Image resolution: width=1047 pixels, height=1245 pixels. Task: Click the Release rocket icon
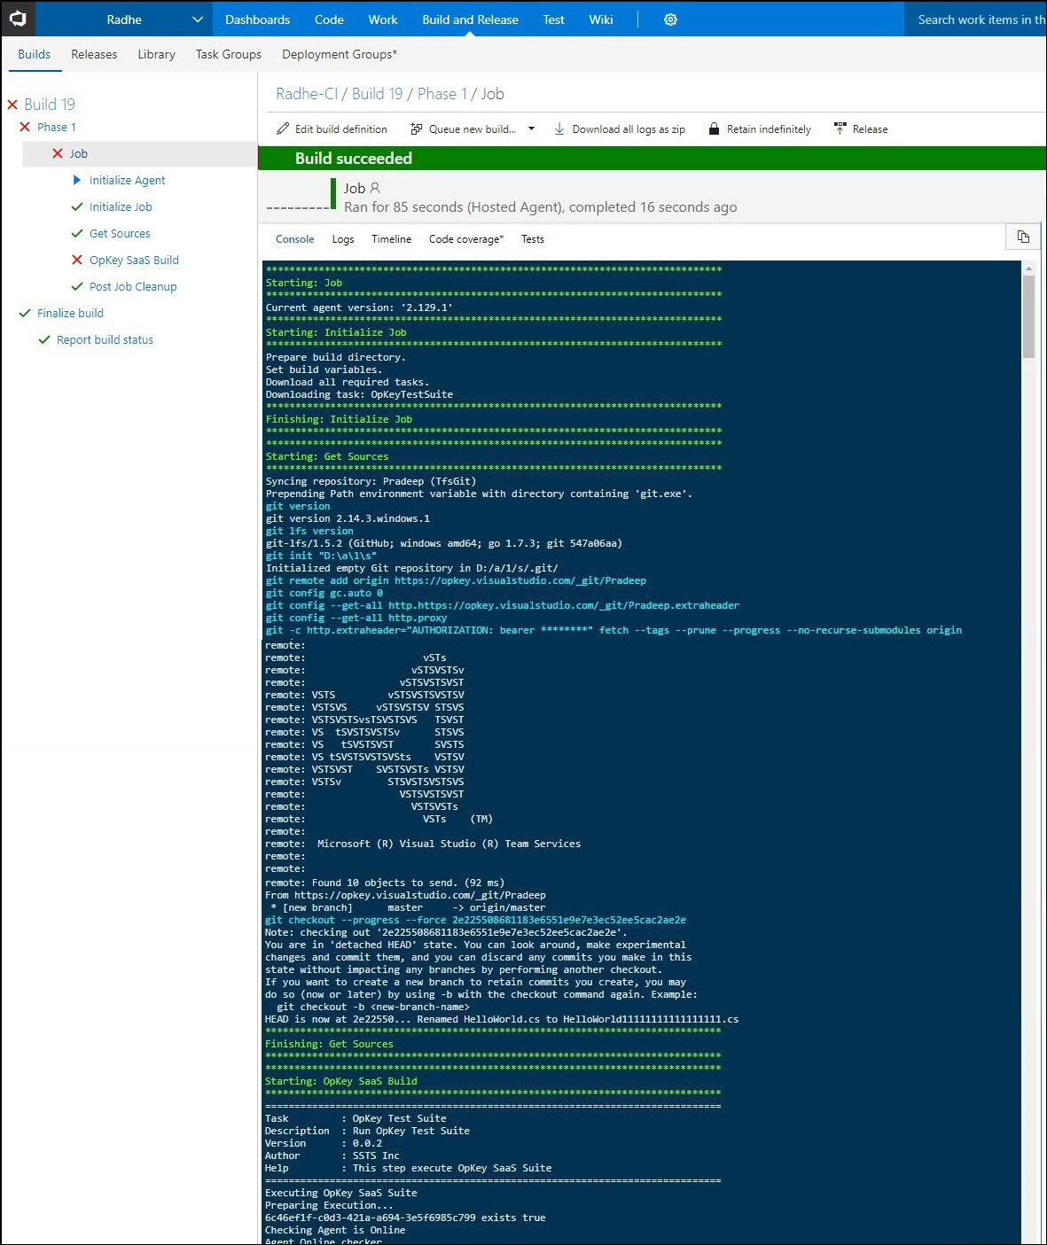click(840, 129)
